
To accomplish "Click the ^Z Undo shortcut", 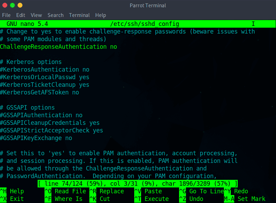I will [191, 199].
